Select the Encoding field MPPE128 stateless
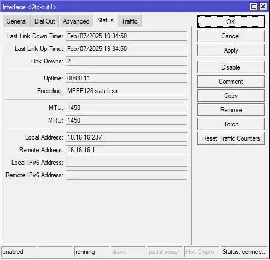Viewport: 270px width, 260px height. [126, 91]
